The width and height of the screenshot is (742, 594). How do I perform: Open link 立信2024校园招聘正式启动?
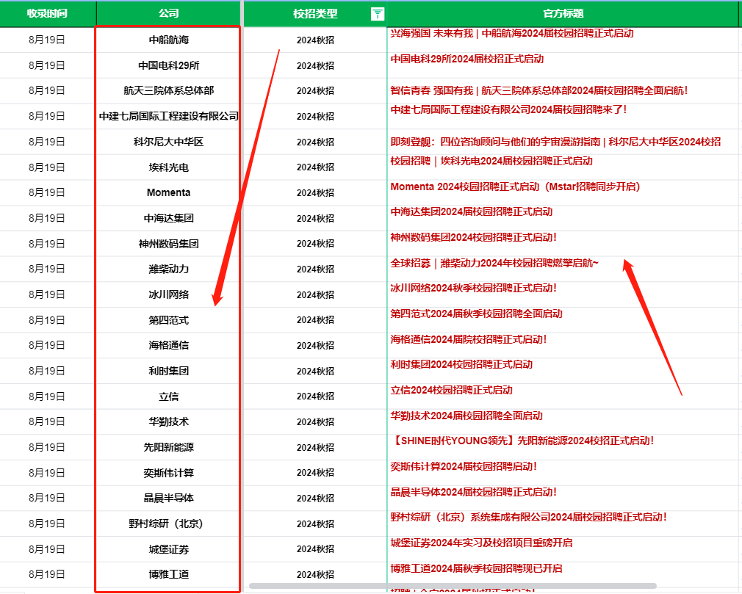[x=452, y=390]
